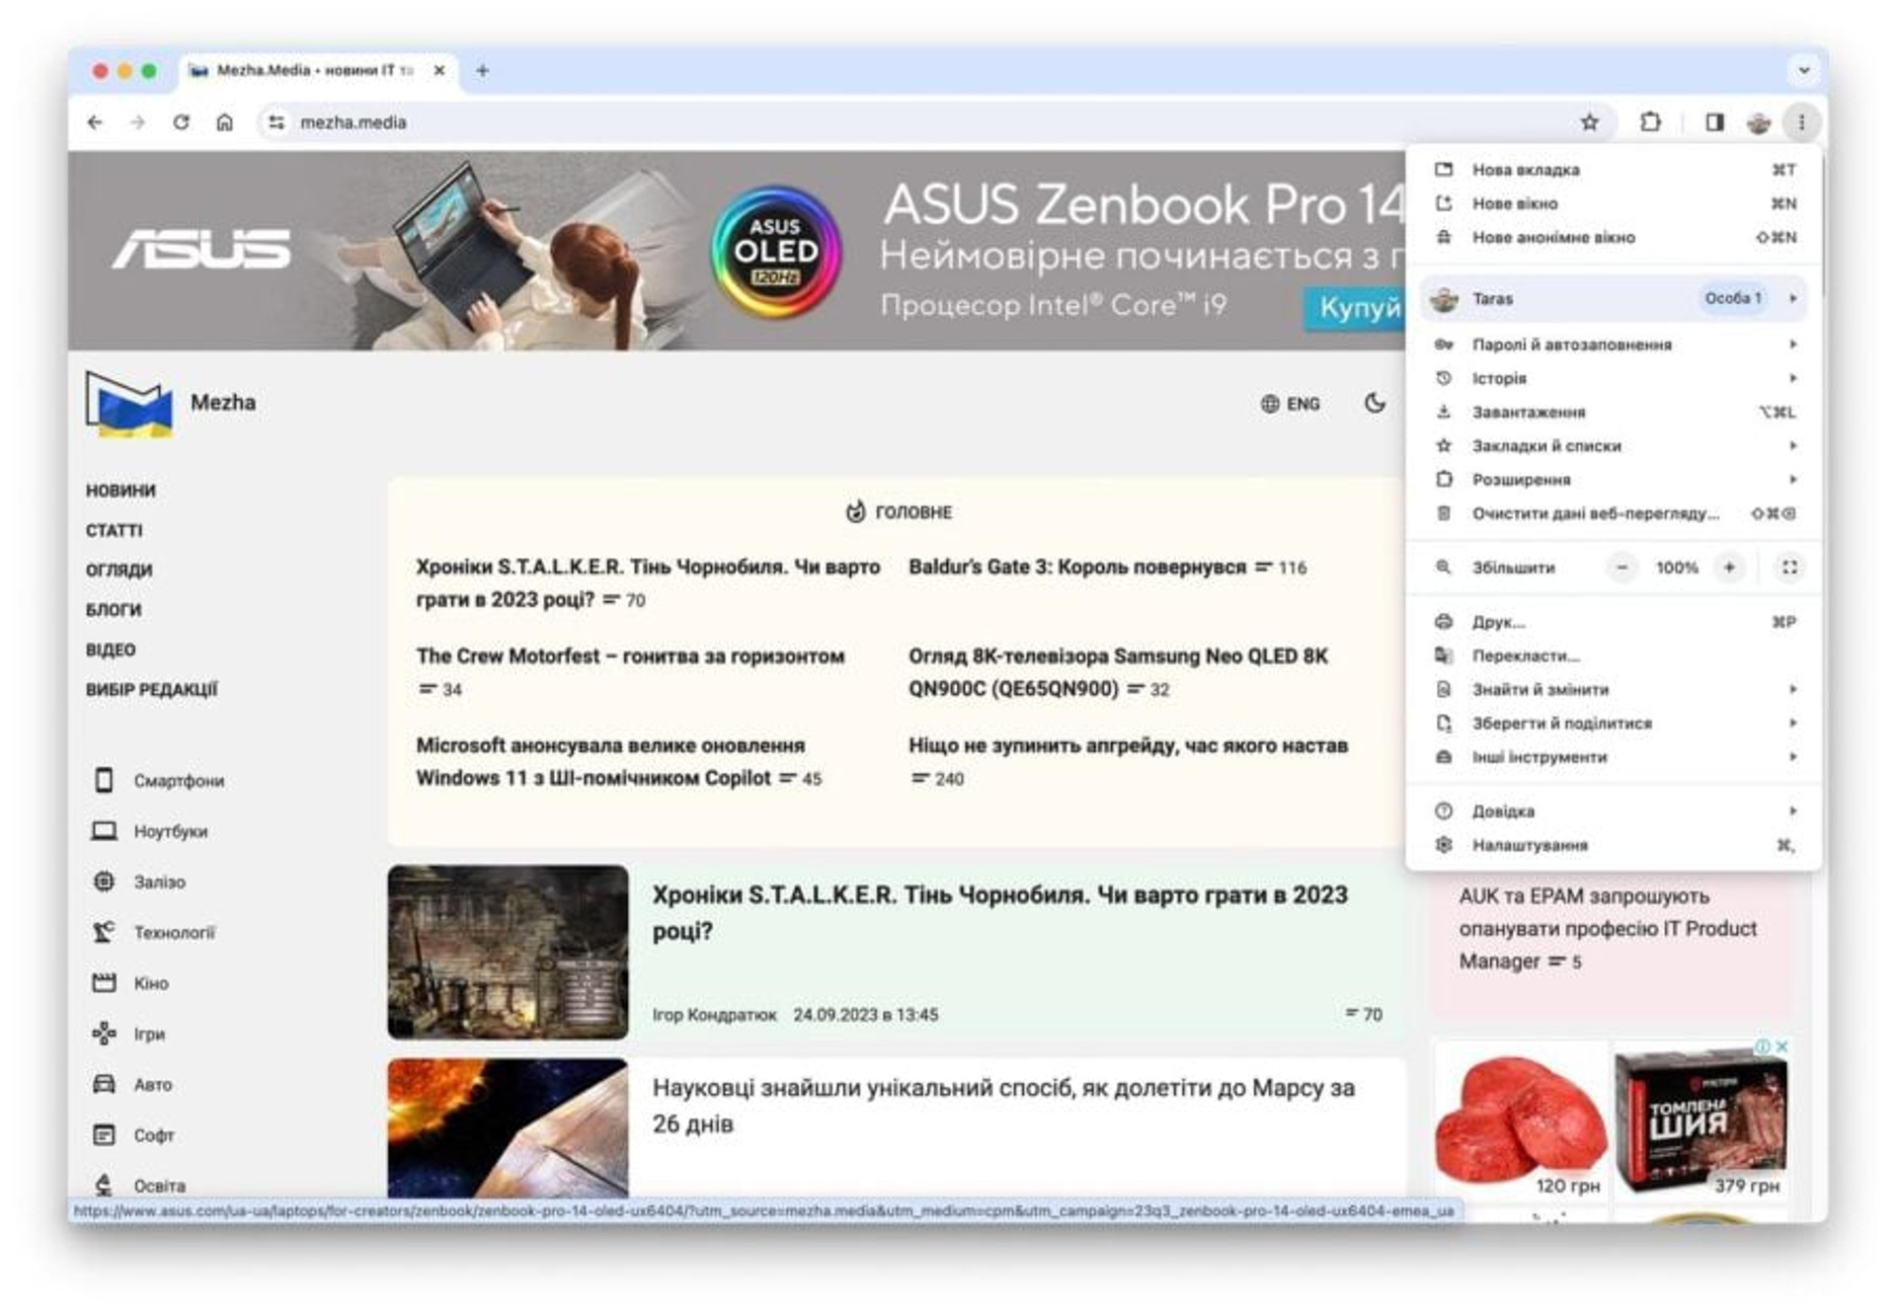Switch site language to ENG
Image resolution: width=1896 pixels, height=1312 pixels.
1290,404
